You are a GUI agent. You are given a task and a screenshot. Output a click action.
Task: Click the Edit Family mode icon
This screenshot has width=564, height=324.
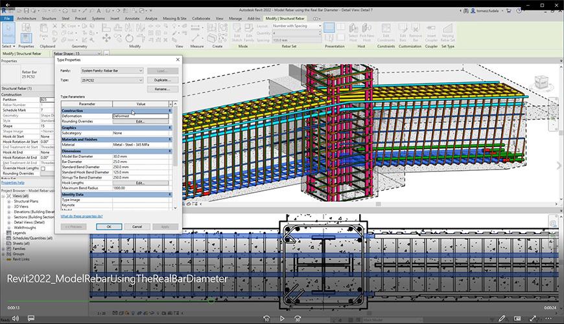(x=248, y=32)
